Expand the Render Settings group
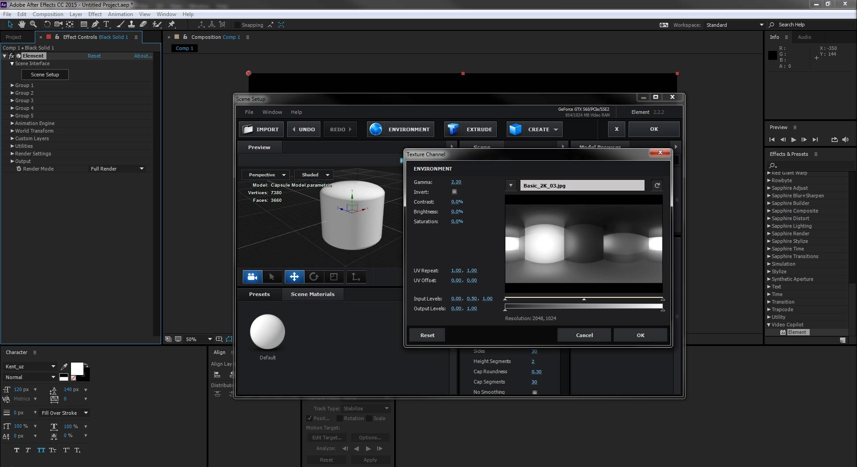Image resolution: width=857 pixels, height=467 pixels. (12, 154)
